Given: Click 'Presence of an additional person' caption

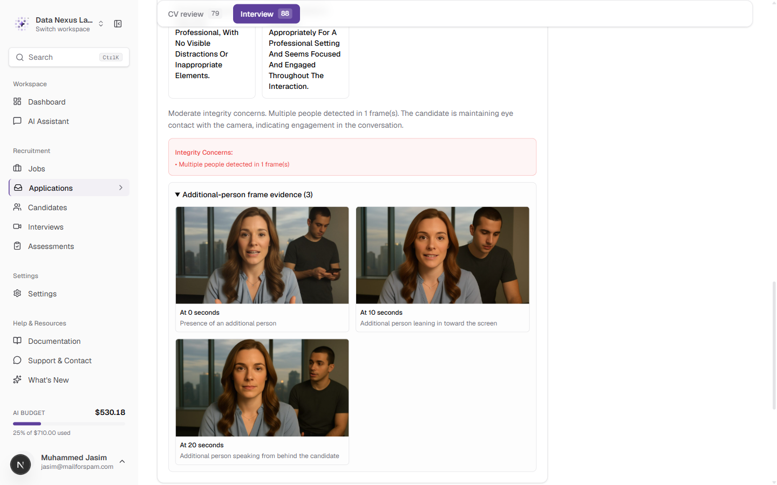Looking at the screenshot, I should coord(228,323).
